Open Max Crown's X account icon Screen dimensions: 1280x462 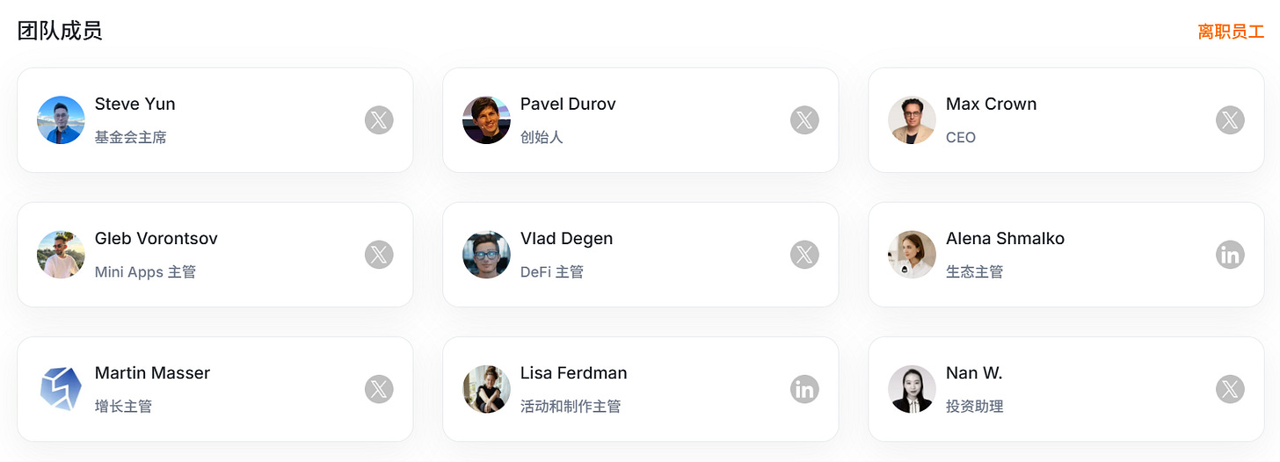(1230, 120)
